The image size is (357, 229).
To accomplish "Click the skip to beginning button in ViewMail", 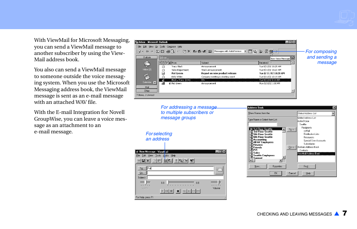I will click(184, 191).
